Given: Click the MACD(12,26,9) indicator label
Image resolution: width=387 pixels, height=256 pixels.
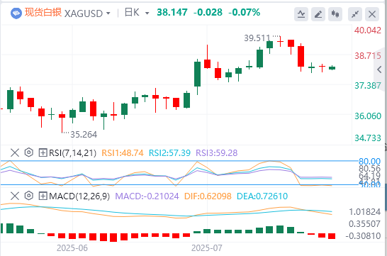Looking at the screenshot, I should [79, 196].
